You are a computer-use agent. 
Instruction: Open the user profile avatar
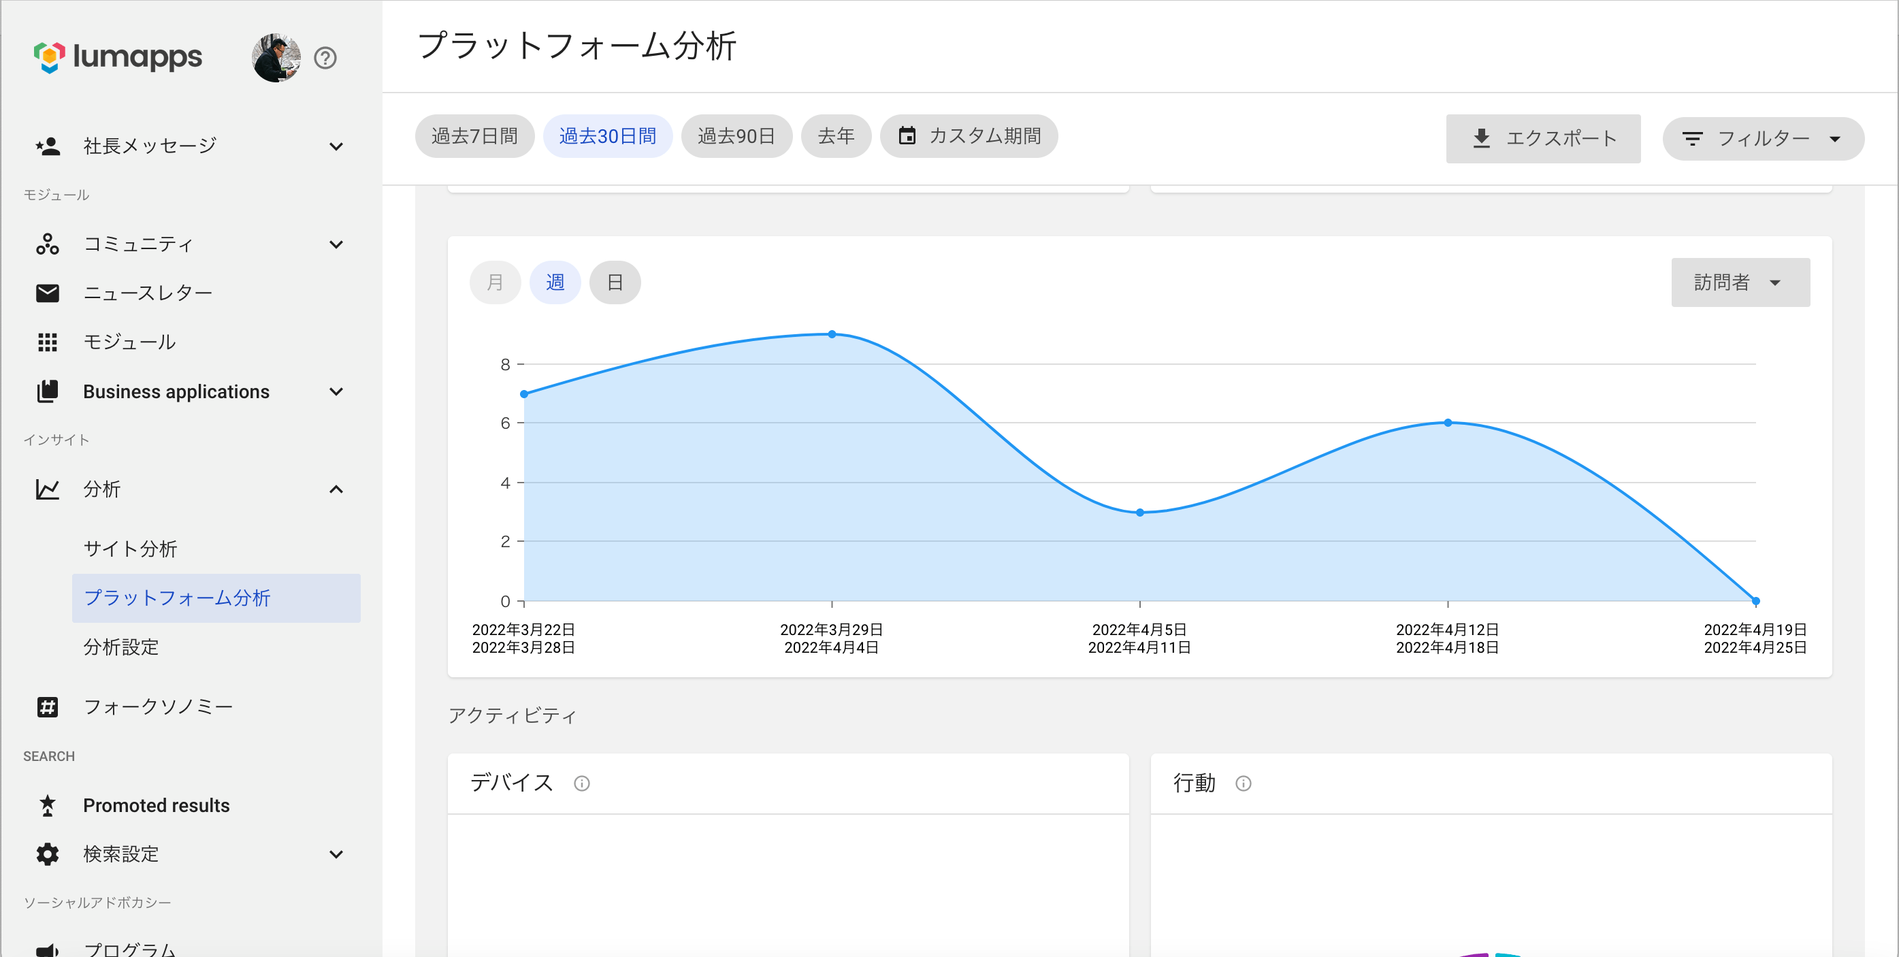point(276,57)
